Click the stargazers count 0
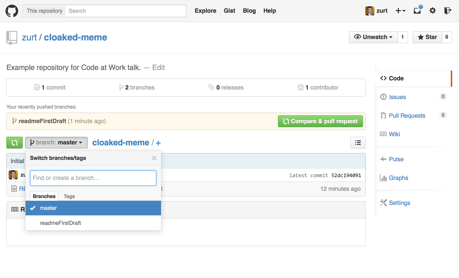The image size is (459, 278). 447,37
